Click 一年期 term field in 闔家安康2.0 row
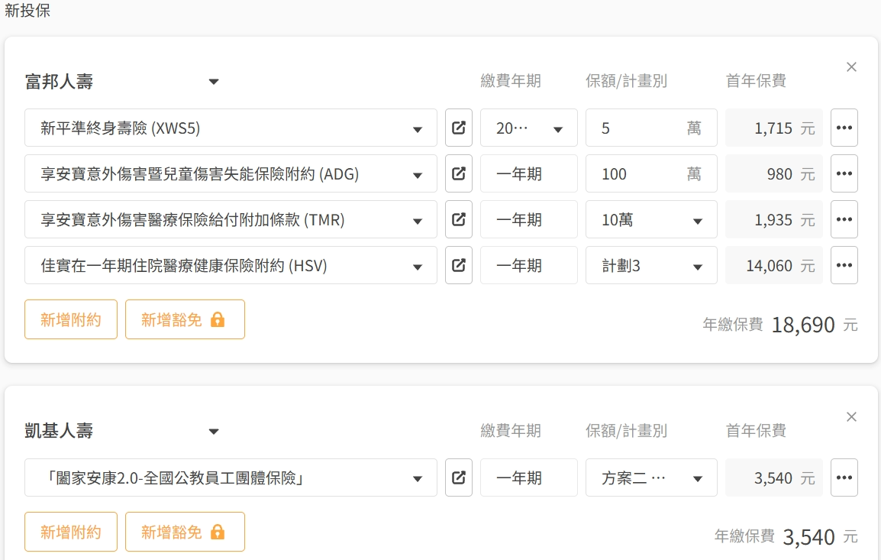 pos(529,477)
